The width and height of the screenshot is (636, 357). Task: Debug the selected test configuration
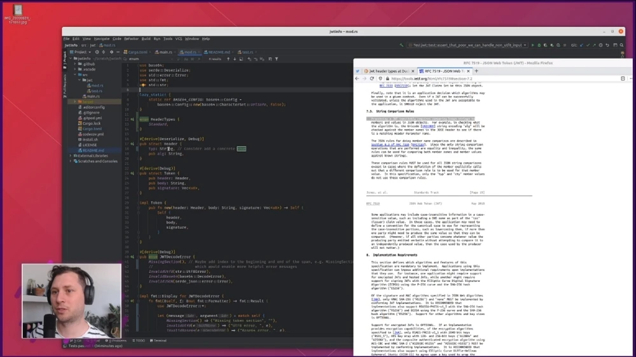click(539, 45)
